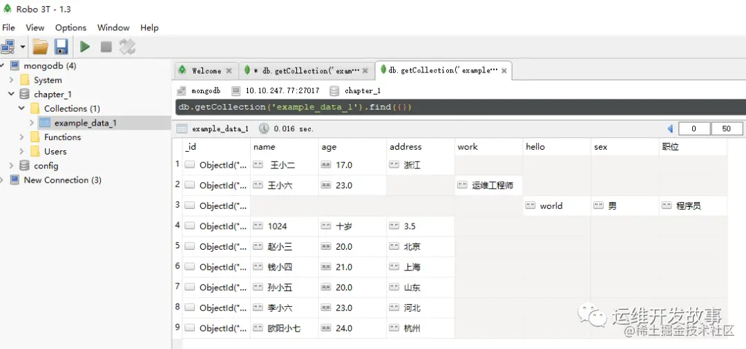The image size is (746, 349).
Task: Click the gray Stop toolbar icon
Action: point(106,47)
